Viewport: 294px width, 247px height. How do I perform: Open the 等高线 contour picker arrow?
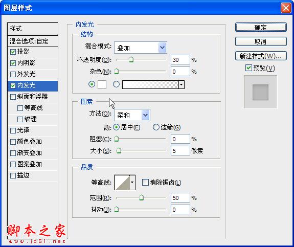click(132, 183)
